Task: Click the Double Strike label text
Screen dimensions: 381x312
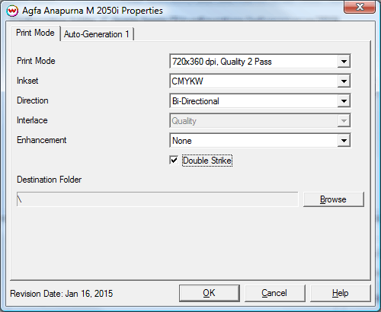Action: pos(207,161)
